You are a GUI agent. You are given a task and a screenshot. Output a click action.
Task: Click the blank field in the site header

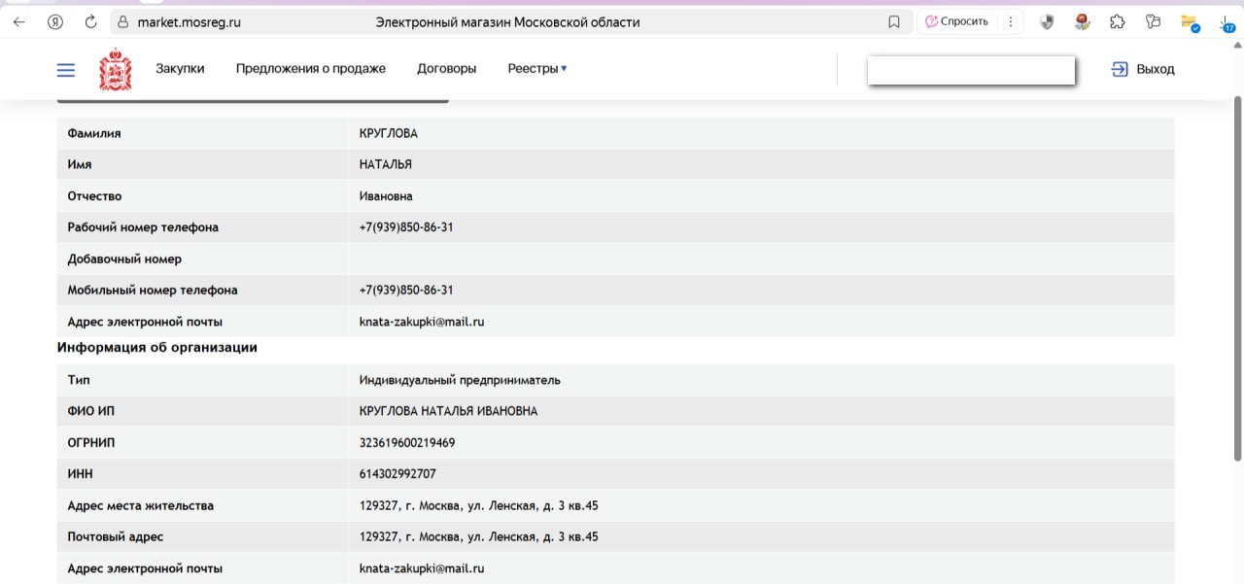point(971,70)
